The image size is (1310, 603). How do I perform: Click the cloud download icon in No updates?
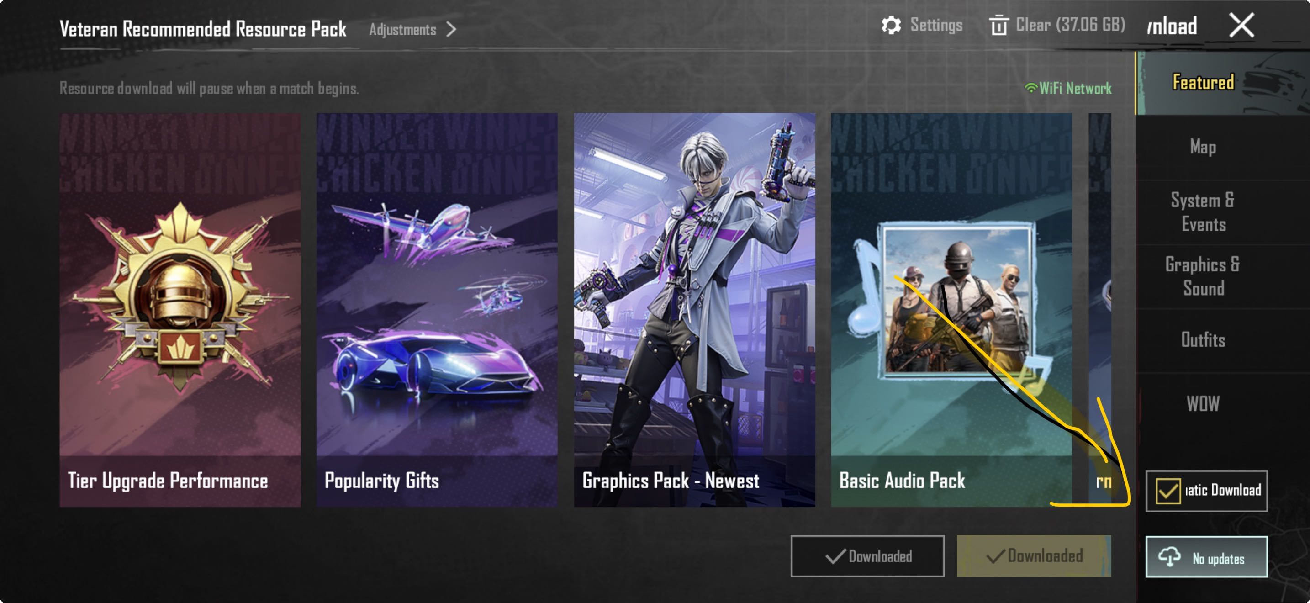coord(1169,557)
